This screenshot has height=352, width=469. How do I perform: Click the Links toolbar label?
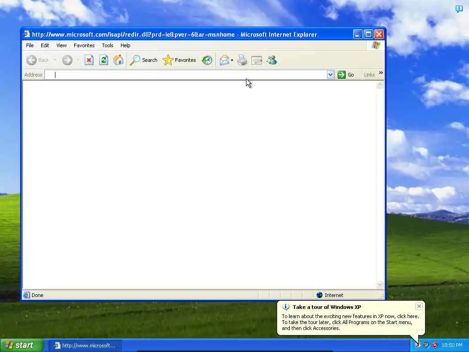pos(370,75)
